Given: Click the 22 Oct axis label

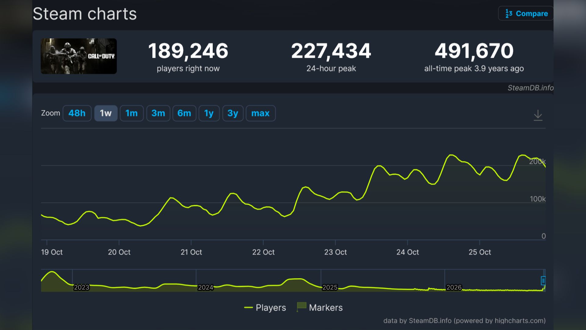Looking at the screenshot, I should coord(263,252).
